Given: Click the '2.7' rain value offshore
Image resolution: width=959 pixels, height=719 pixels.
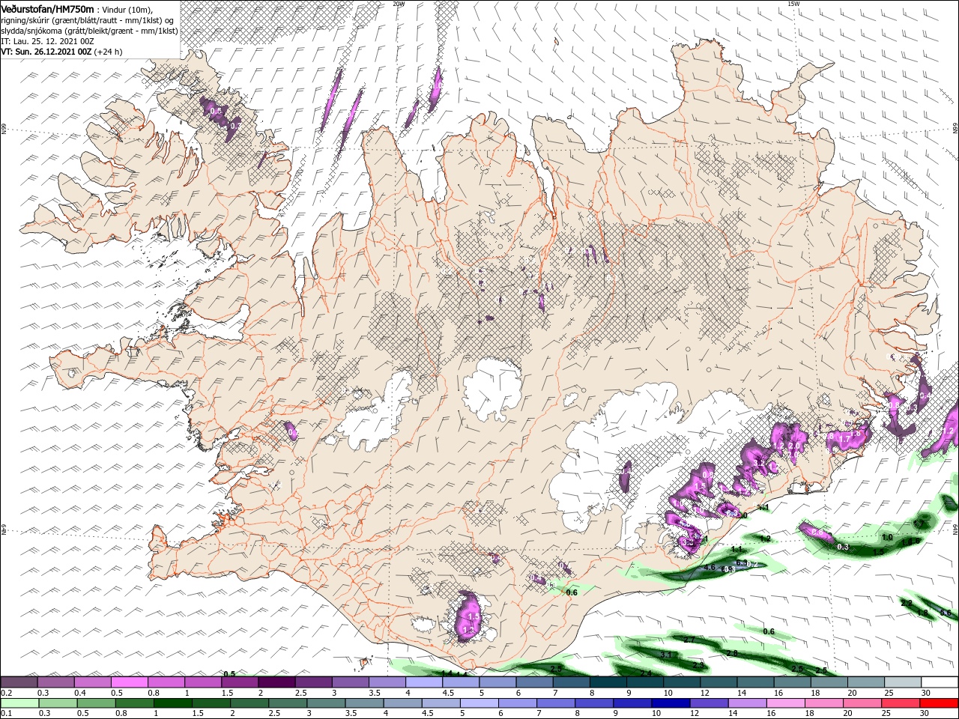Looking at the screenshot, I should (689, 640).
